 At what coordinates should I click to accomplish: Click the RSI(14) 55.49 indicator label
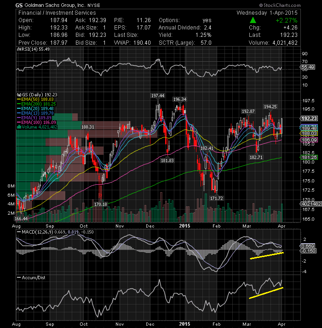coord(35,49)
